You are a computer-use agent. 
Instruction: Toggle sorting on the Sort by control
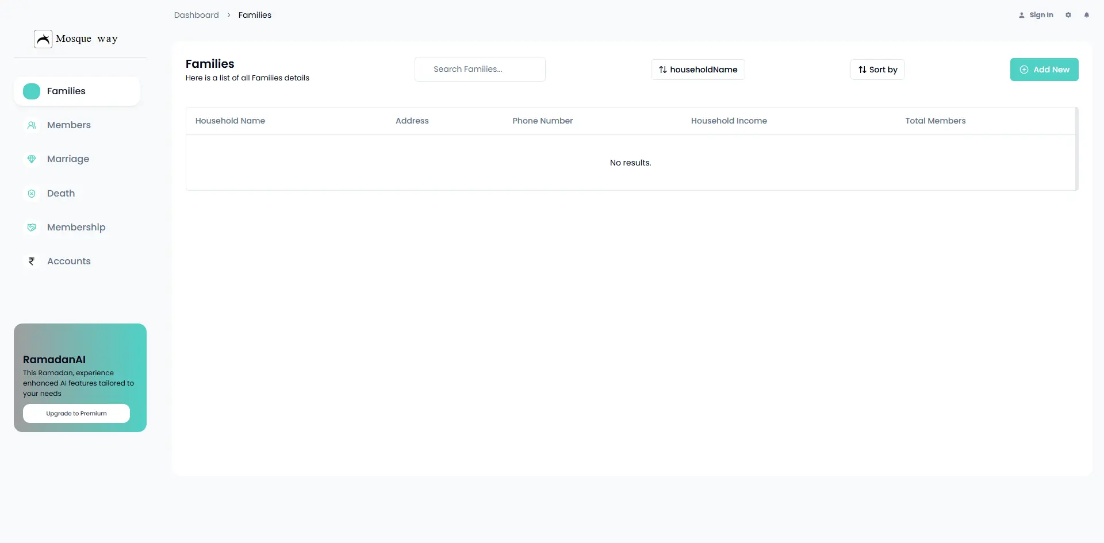(862, 69)
